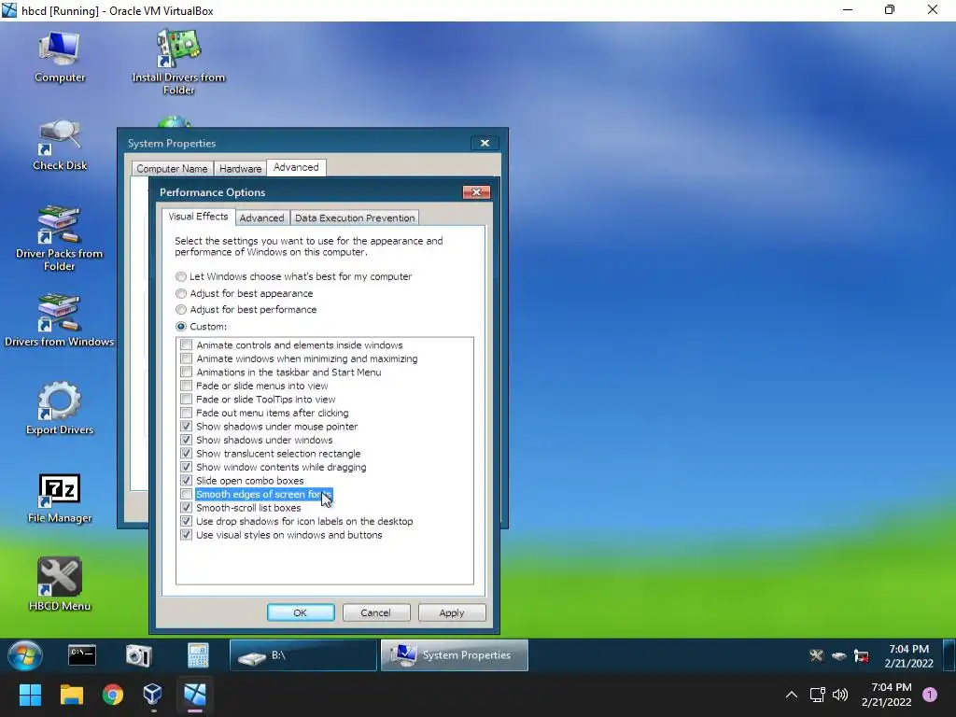Click the host volume speaker icon
The height and width of the screenshot is (717, 956).
point(840,695)
